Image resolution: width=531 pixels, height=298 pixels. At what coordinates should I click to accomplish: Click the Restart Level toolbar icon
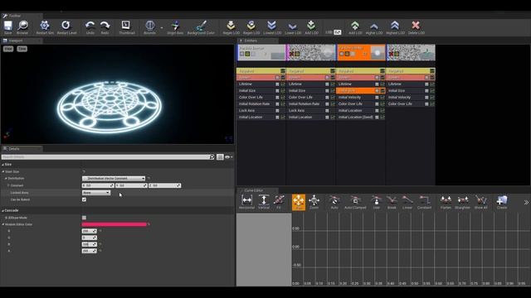coord(66,27)
